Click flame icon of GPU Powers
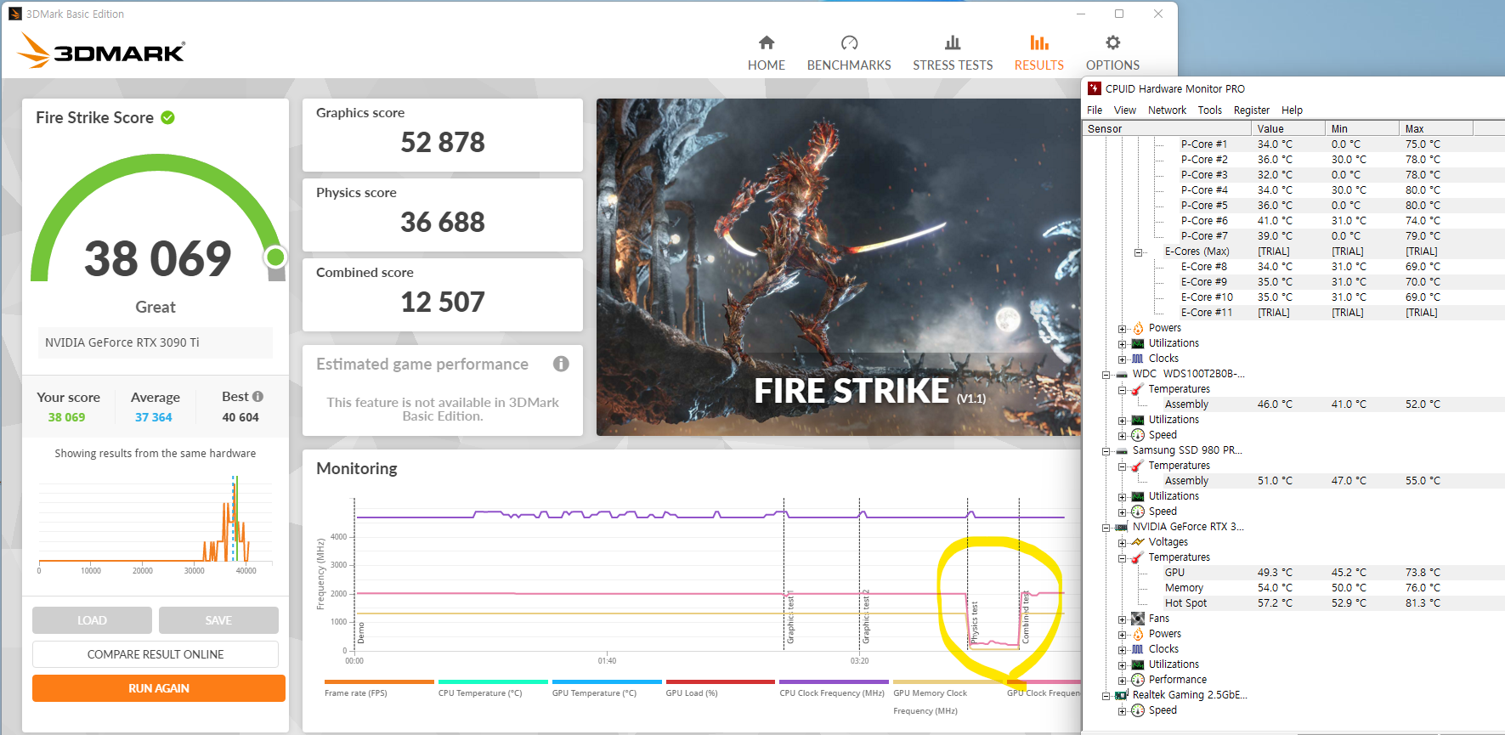The height and width of the screenshot is (735, 1505). click(x=1138, y=634)
